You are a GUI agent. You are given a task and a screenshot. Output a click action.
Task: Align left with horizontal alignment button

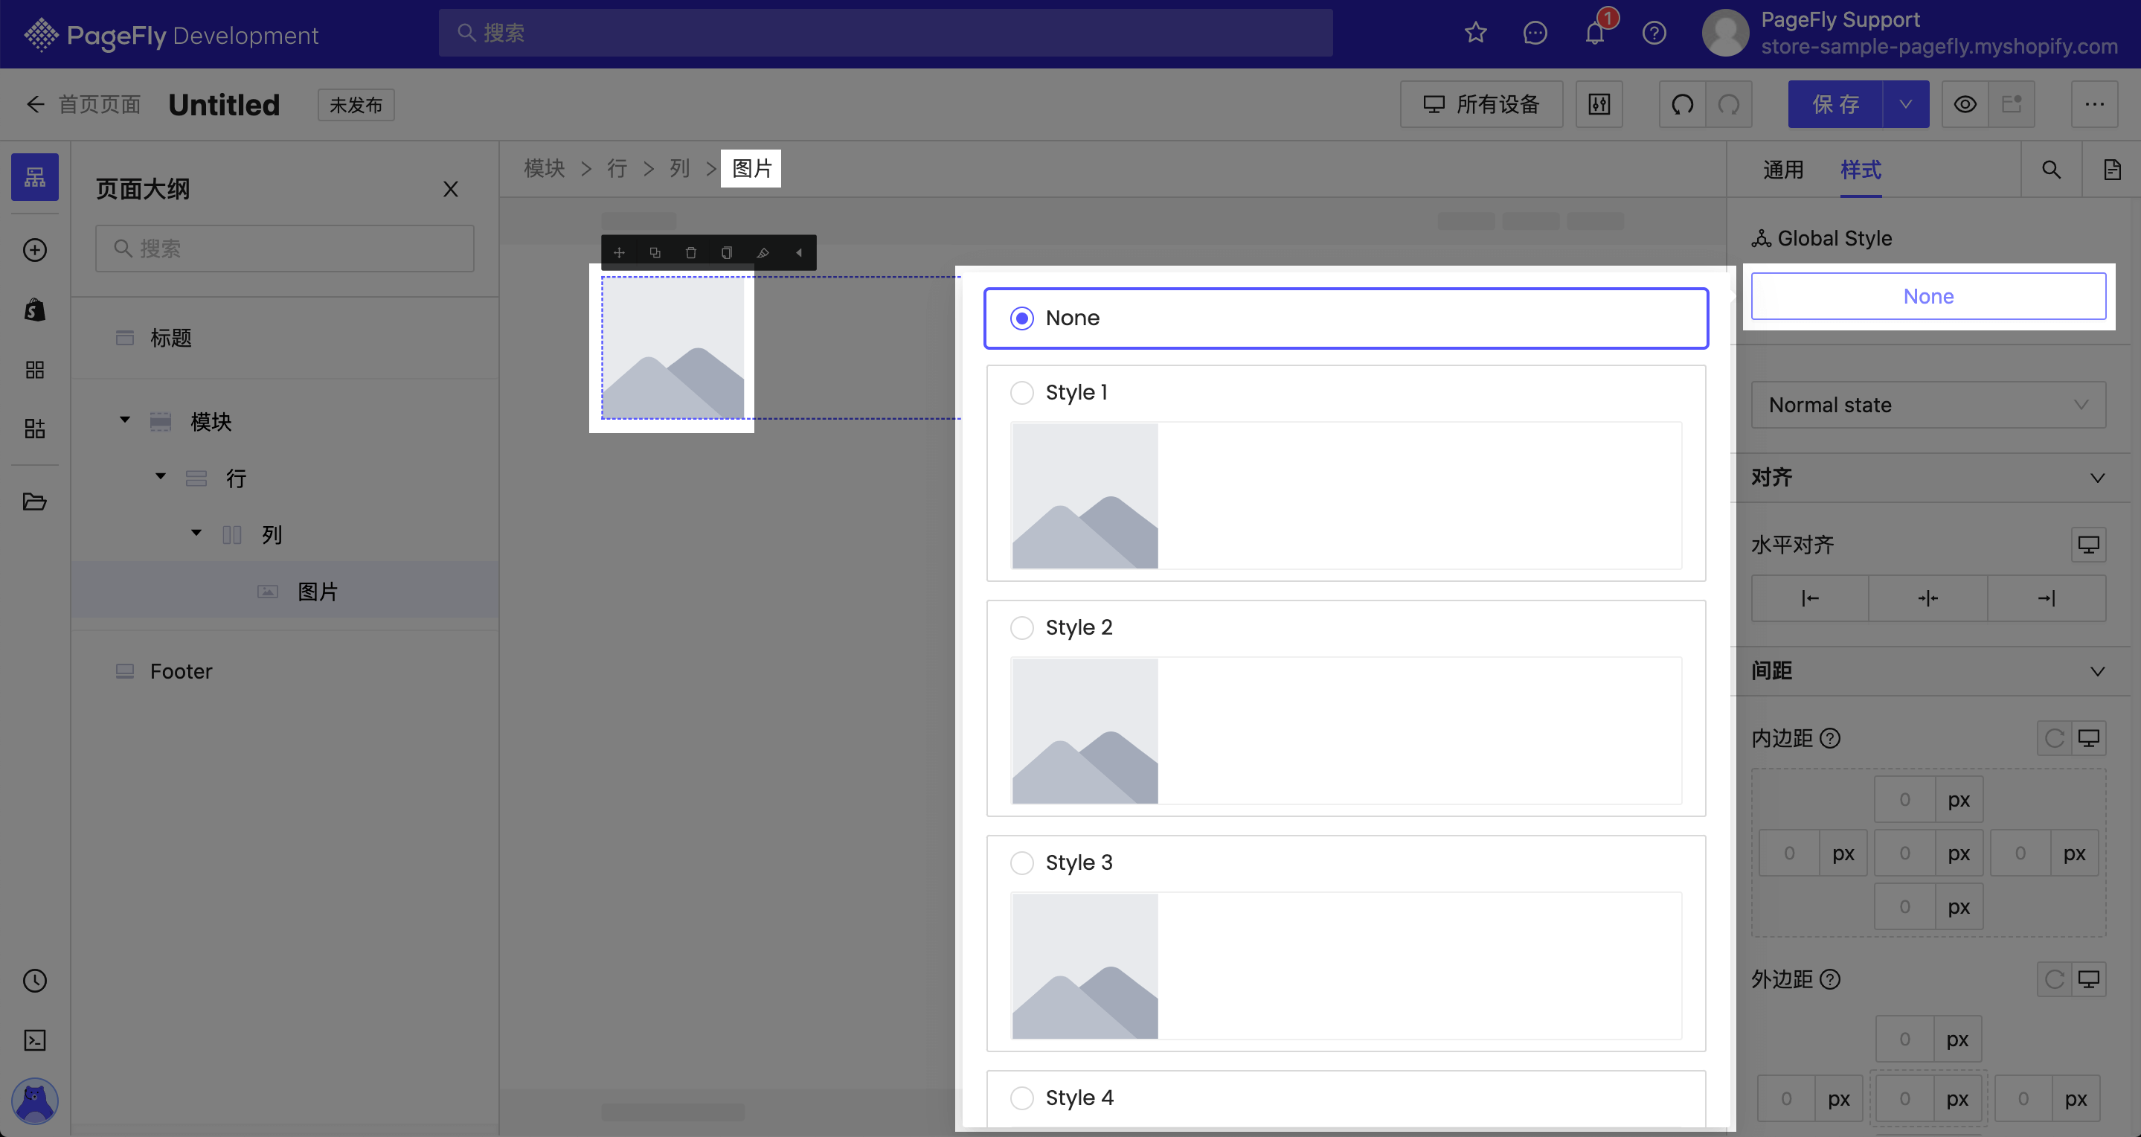pos(1809,598)
